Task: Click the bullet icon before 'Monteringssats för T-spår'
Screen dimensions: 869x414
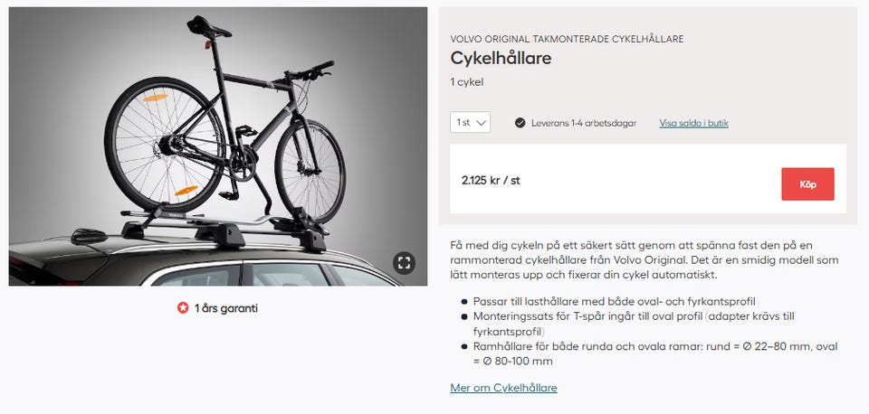Action: click(463, 316)
